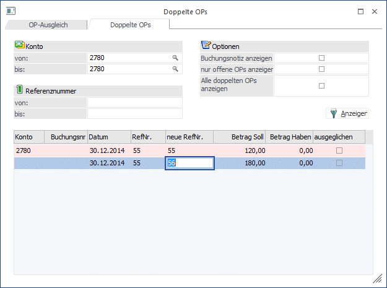The width and height of the screenshot is (387, 288).
Task: Toggle nur offene OPs anzeigen checkbox
Action: point(321,69)
